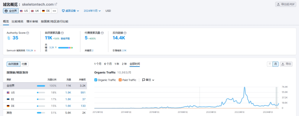Uncheck Organic Traffic checkbox
299x116 pixels.
click(x=96, y=80)
